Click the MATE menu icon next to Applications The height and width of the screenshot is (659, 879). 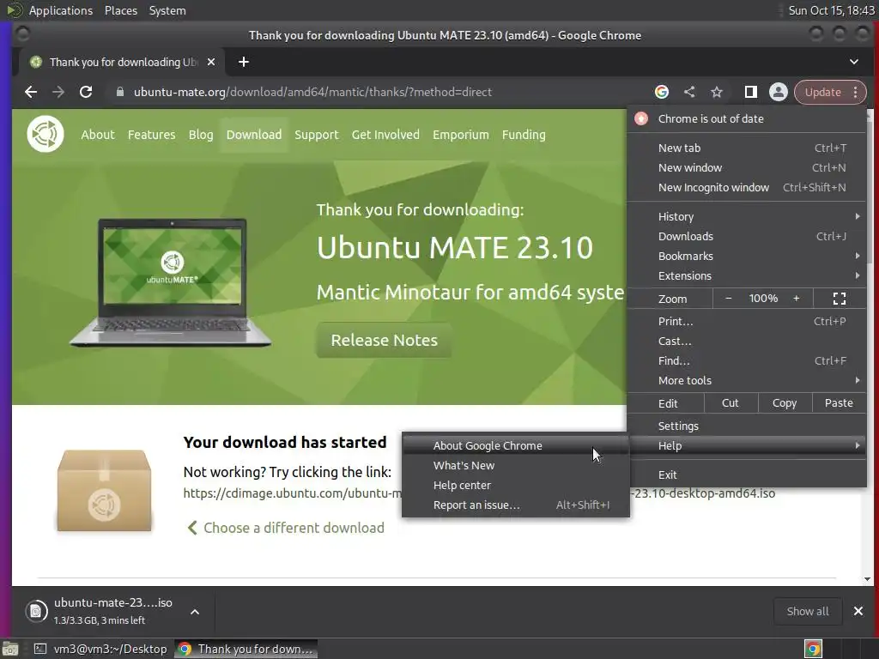[x=14, y=10]
